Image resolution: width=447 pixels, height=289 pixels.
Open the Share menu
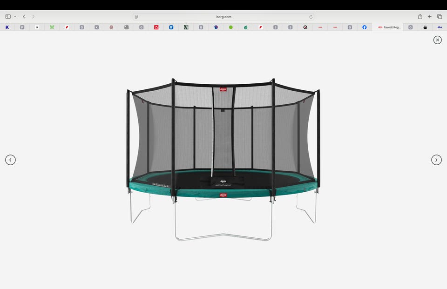[x=420, y=17]
